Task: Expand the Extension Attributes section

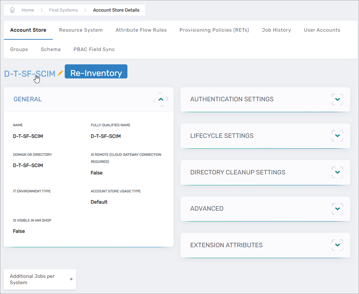Action: 337,245
